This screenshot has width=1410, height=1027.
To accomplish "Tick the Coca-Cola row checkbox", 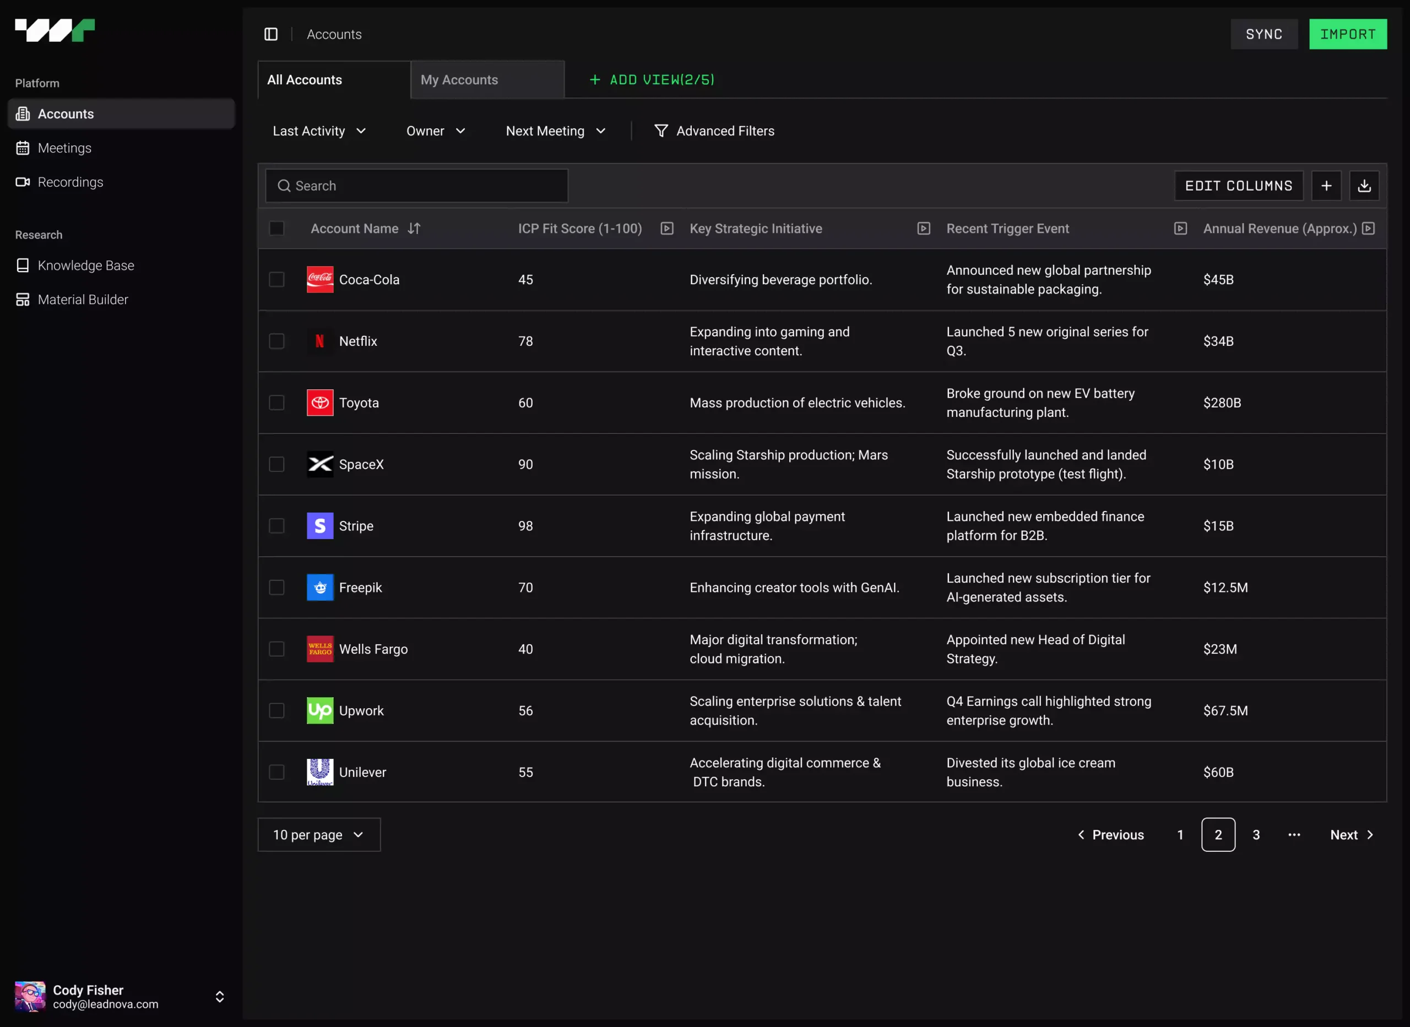I will pyautogui.click(x=276, y=280).
